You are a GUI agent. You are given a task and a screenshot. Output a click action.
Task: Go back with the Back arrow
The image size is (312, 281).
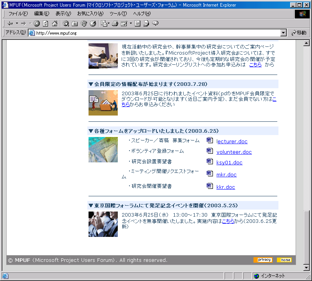10,23
